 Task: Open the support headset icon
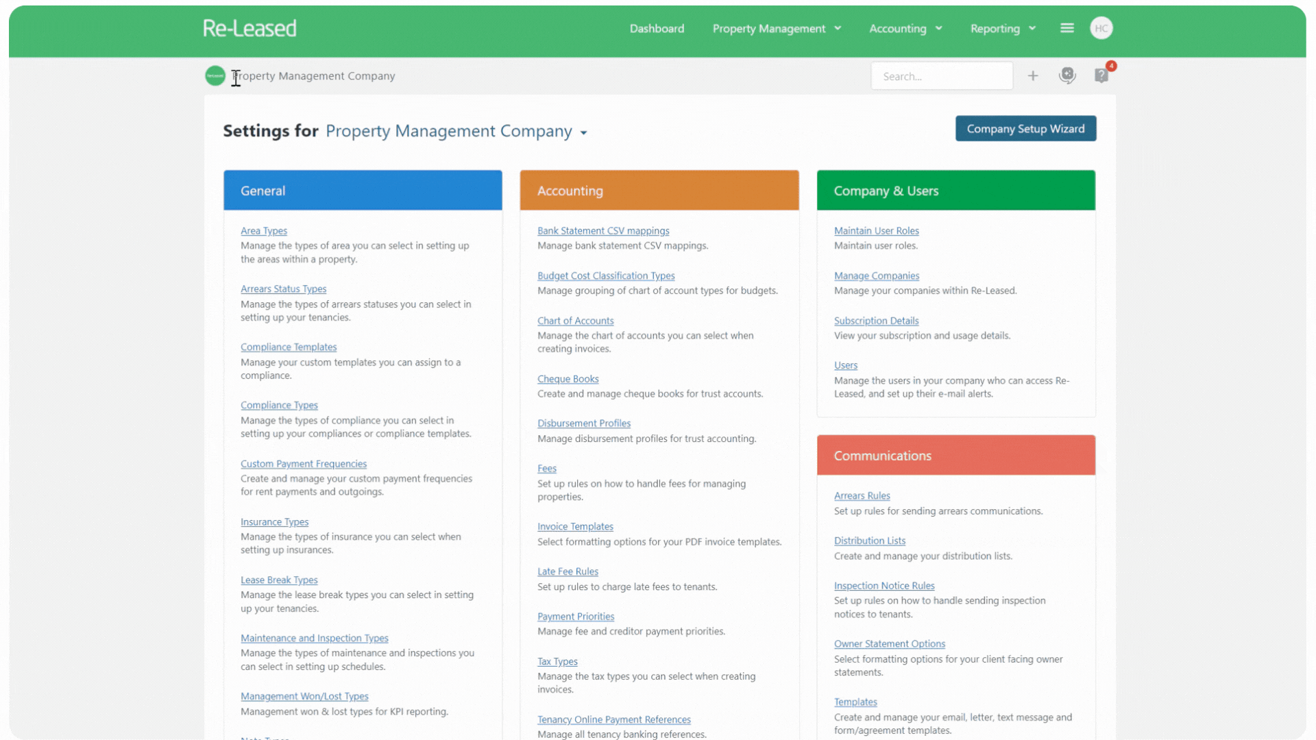click(x=1067, y=75)
